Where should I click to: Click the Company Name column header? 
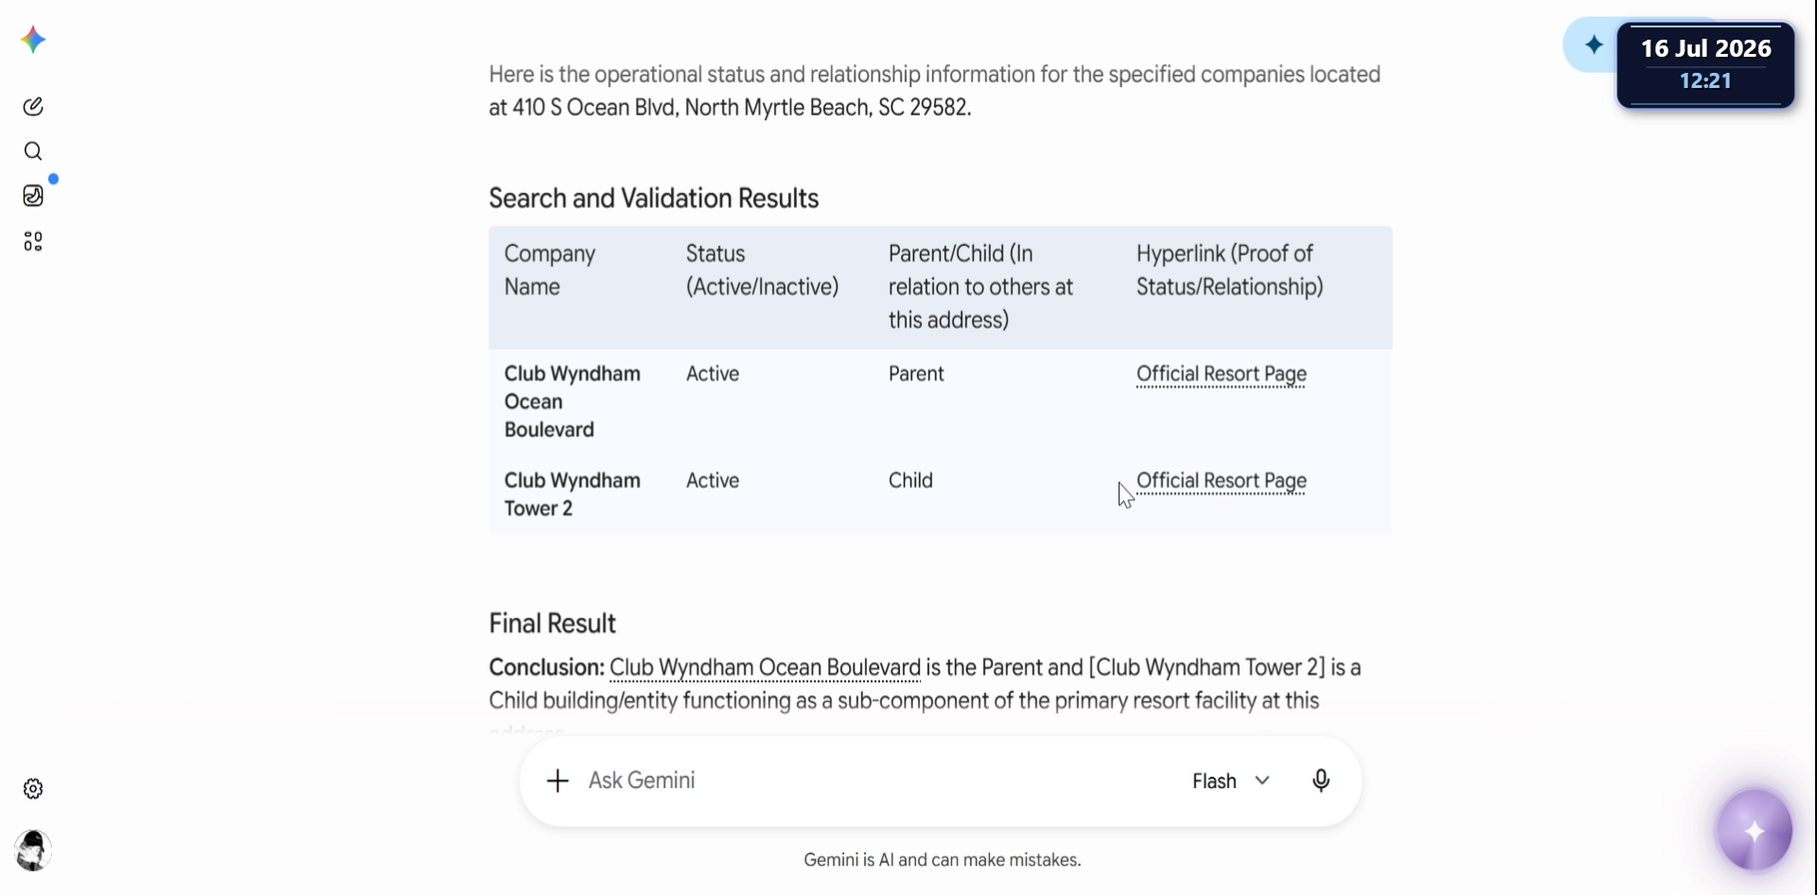(550, 270)
